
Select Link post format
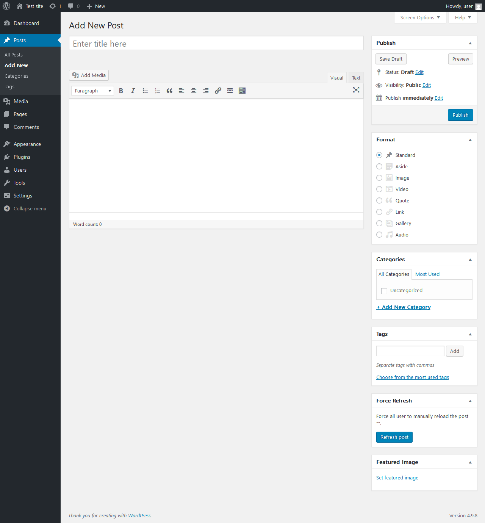pyautogui.click(x=379, y=212)
